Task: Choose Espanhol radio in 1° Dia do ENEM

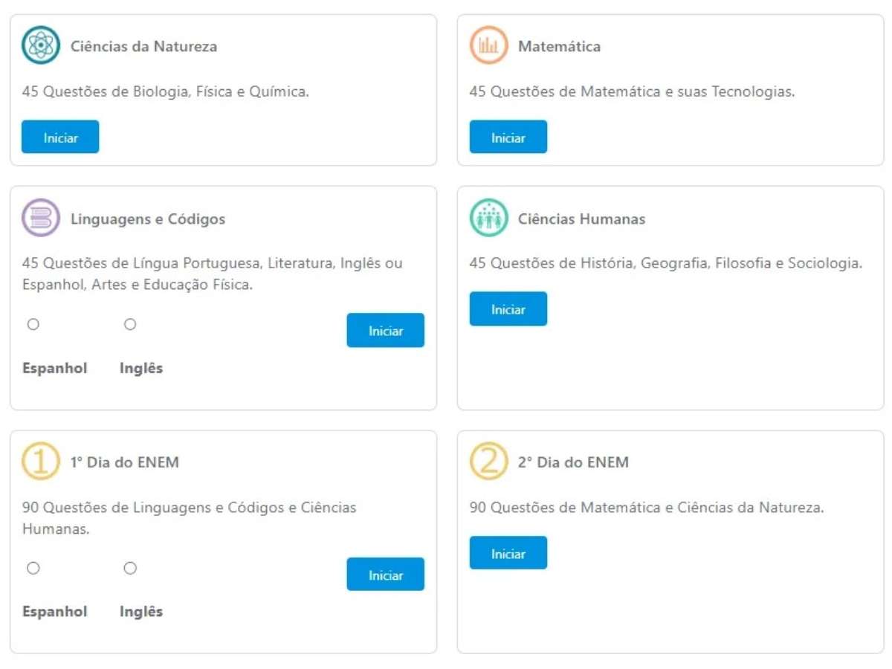Action: [x=33, y=568]
